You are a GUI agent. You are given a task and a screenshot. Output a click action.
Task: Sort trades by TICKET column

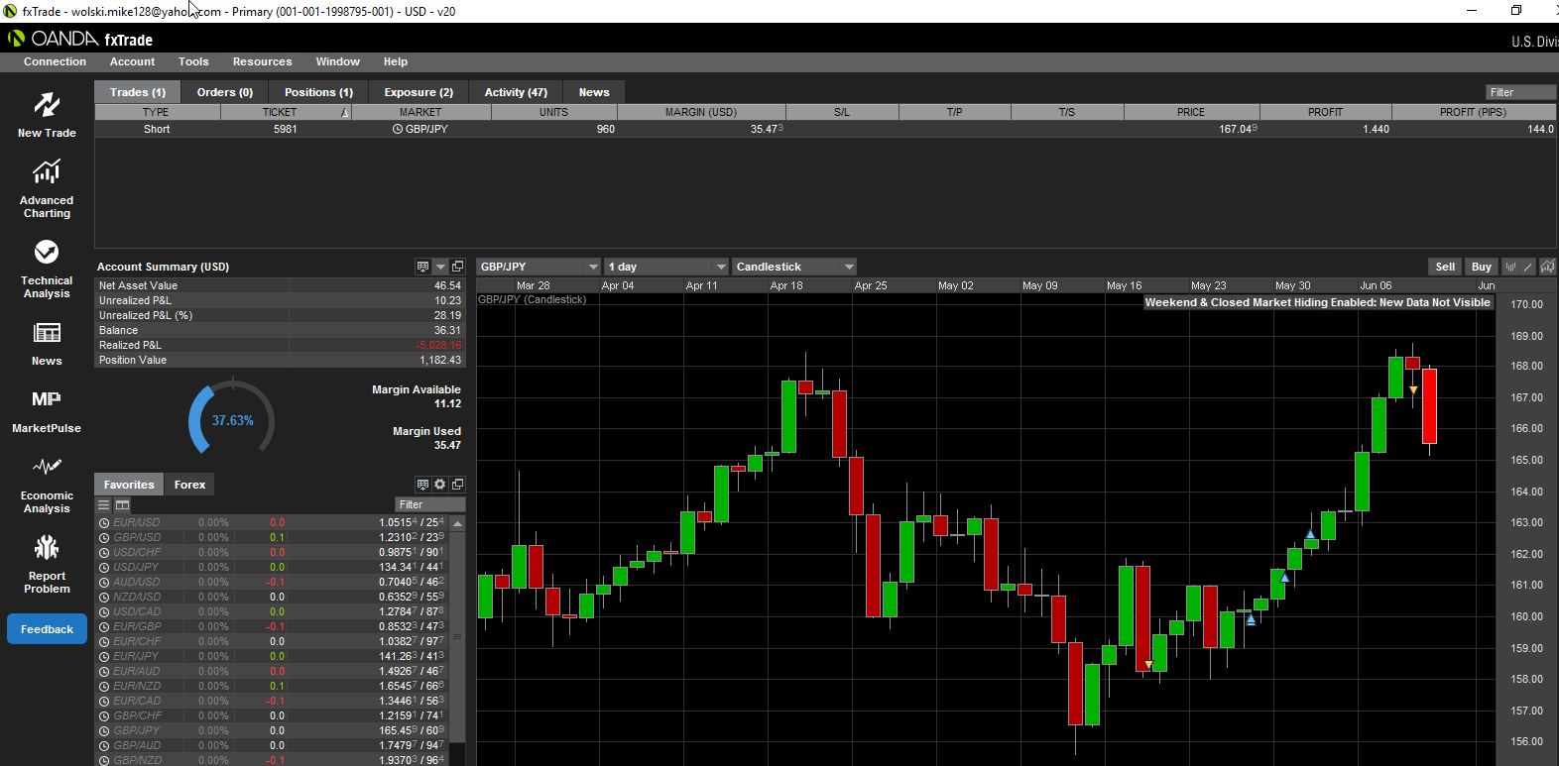[x=286, y=112]
